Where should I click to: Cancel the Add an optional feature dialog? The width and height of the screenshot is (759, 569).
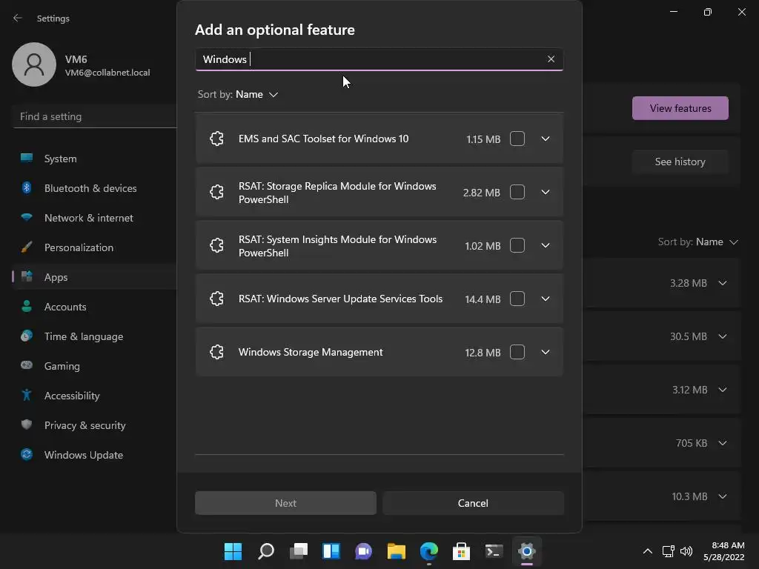click(x=473, y=503)
